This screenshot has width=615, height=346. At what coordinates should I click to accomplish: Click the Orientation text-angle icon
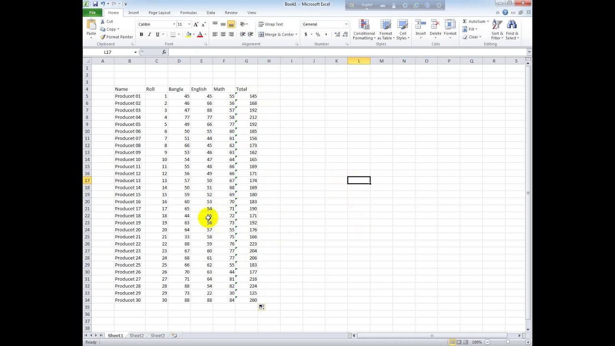click(x=243, y=24)
